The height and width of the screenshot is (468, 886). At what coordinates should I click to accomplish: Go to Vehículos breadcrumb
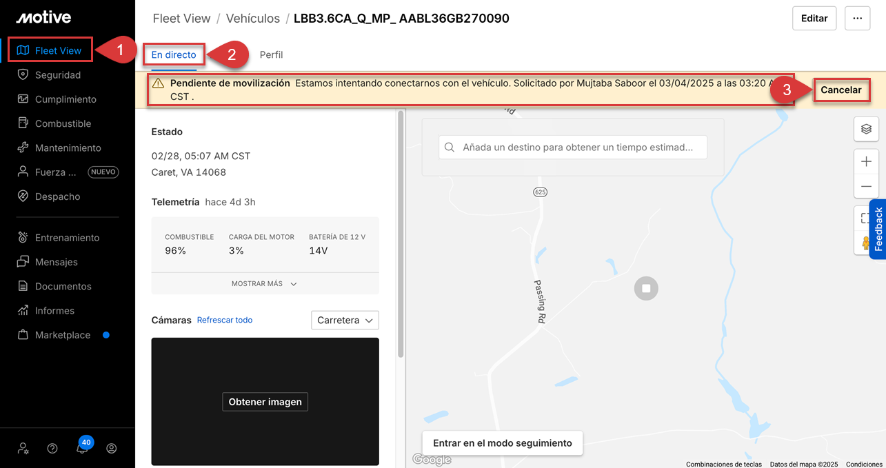pyautogui.click(x=253, y=19)
